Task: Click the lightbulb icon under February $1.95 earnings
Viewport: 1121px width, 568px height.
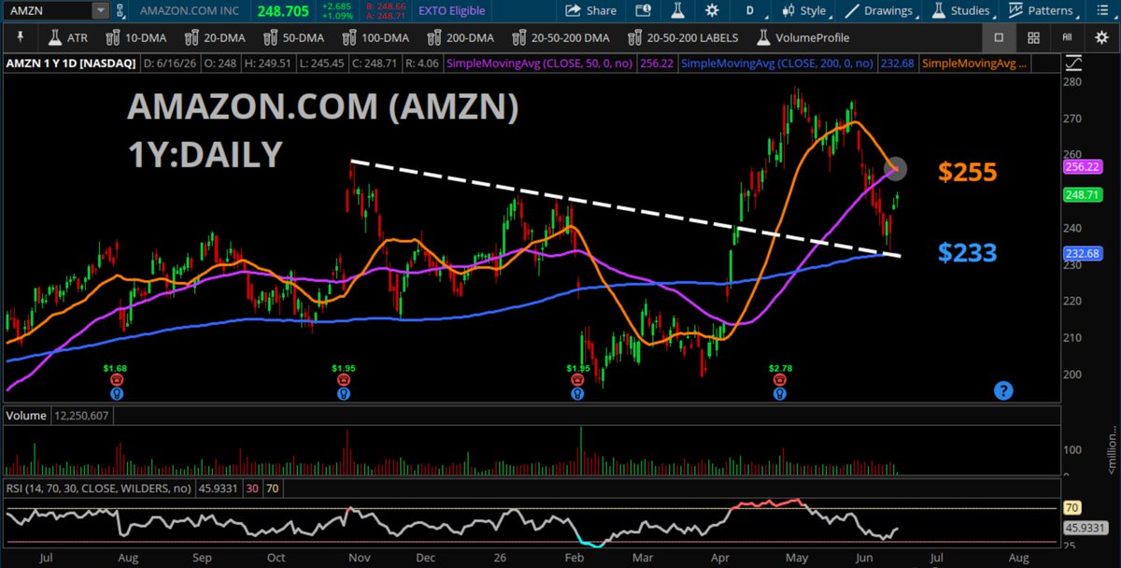Action: (x=577, y=393)
